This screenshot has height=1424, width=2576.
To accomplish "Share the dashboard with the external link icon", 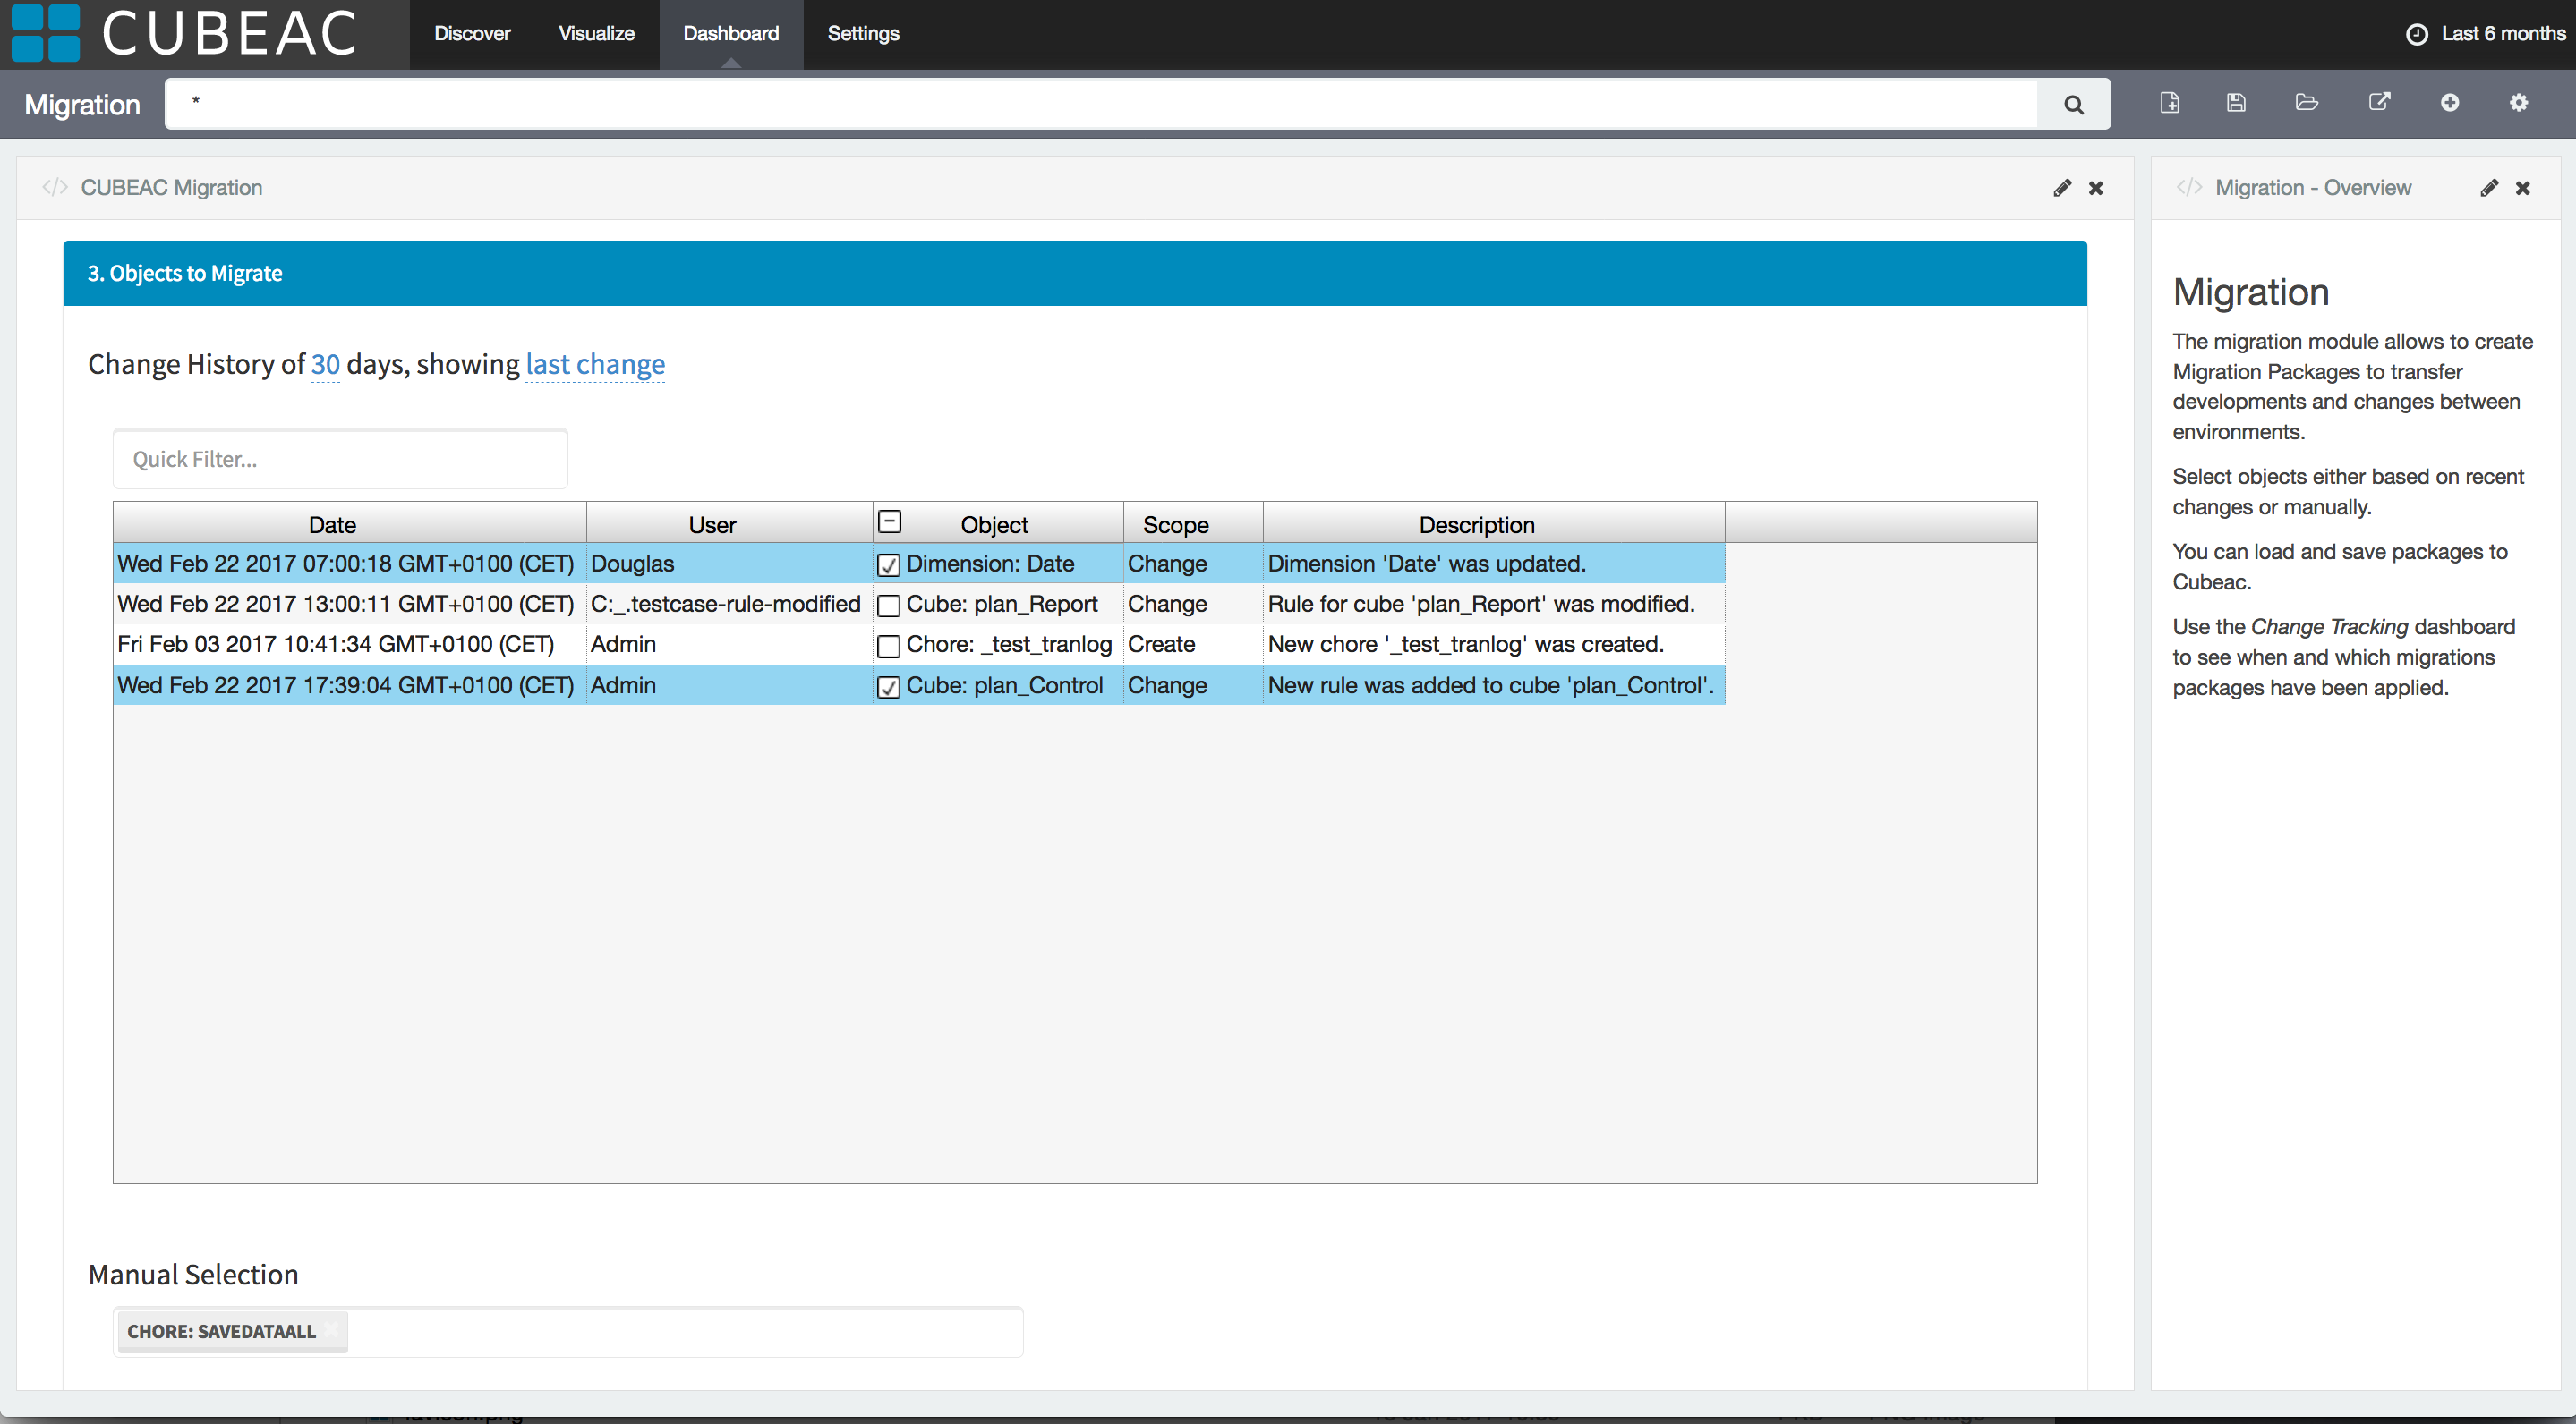I will point(2379,103).
